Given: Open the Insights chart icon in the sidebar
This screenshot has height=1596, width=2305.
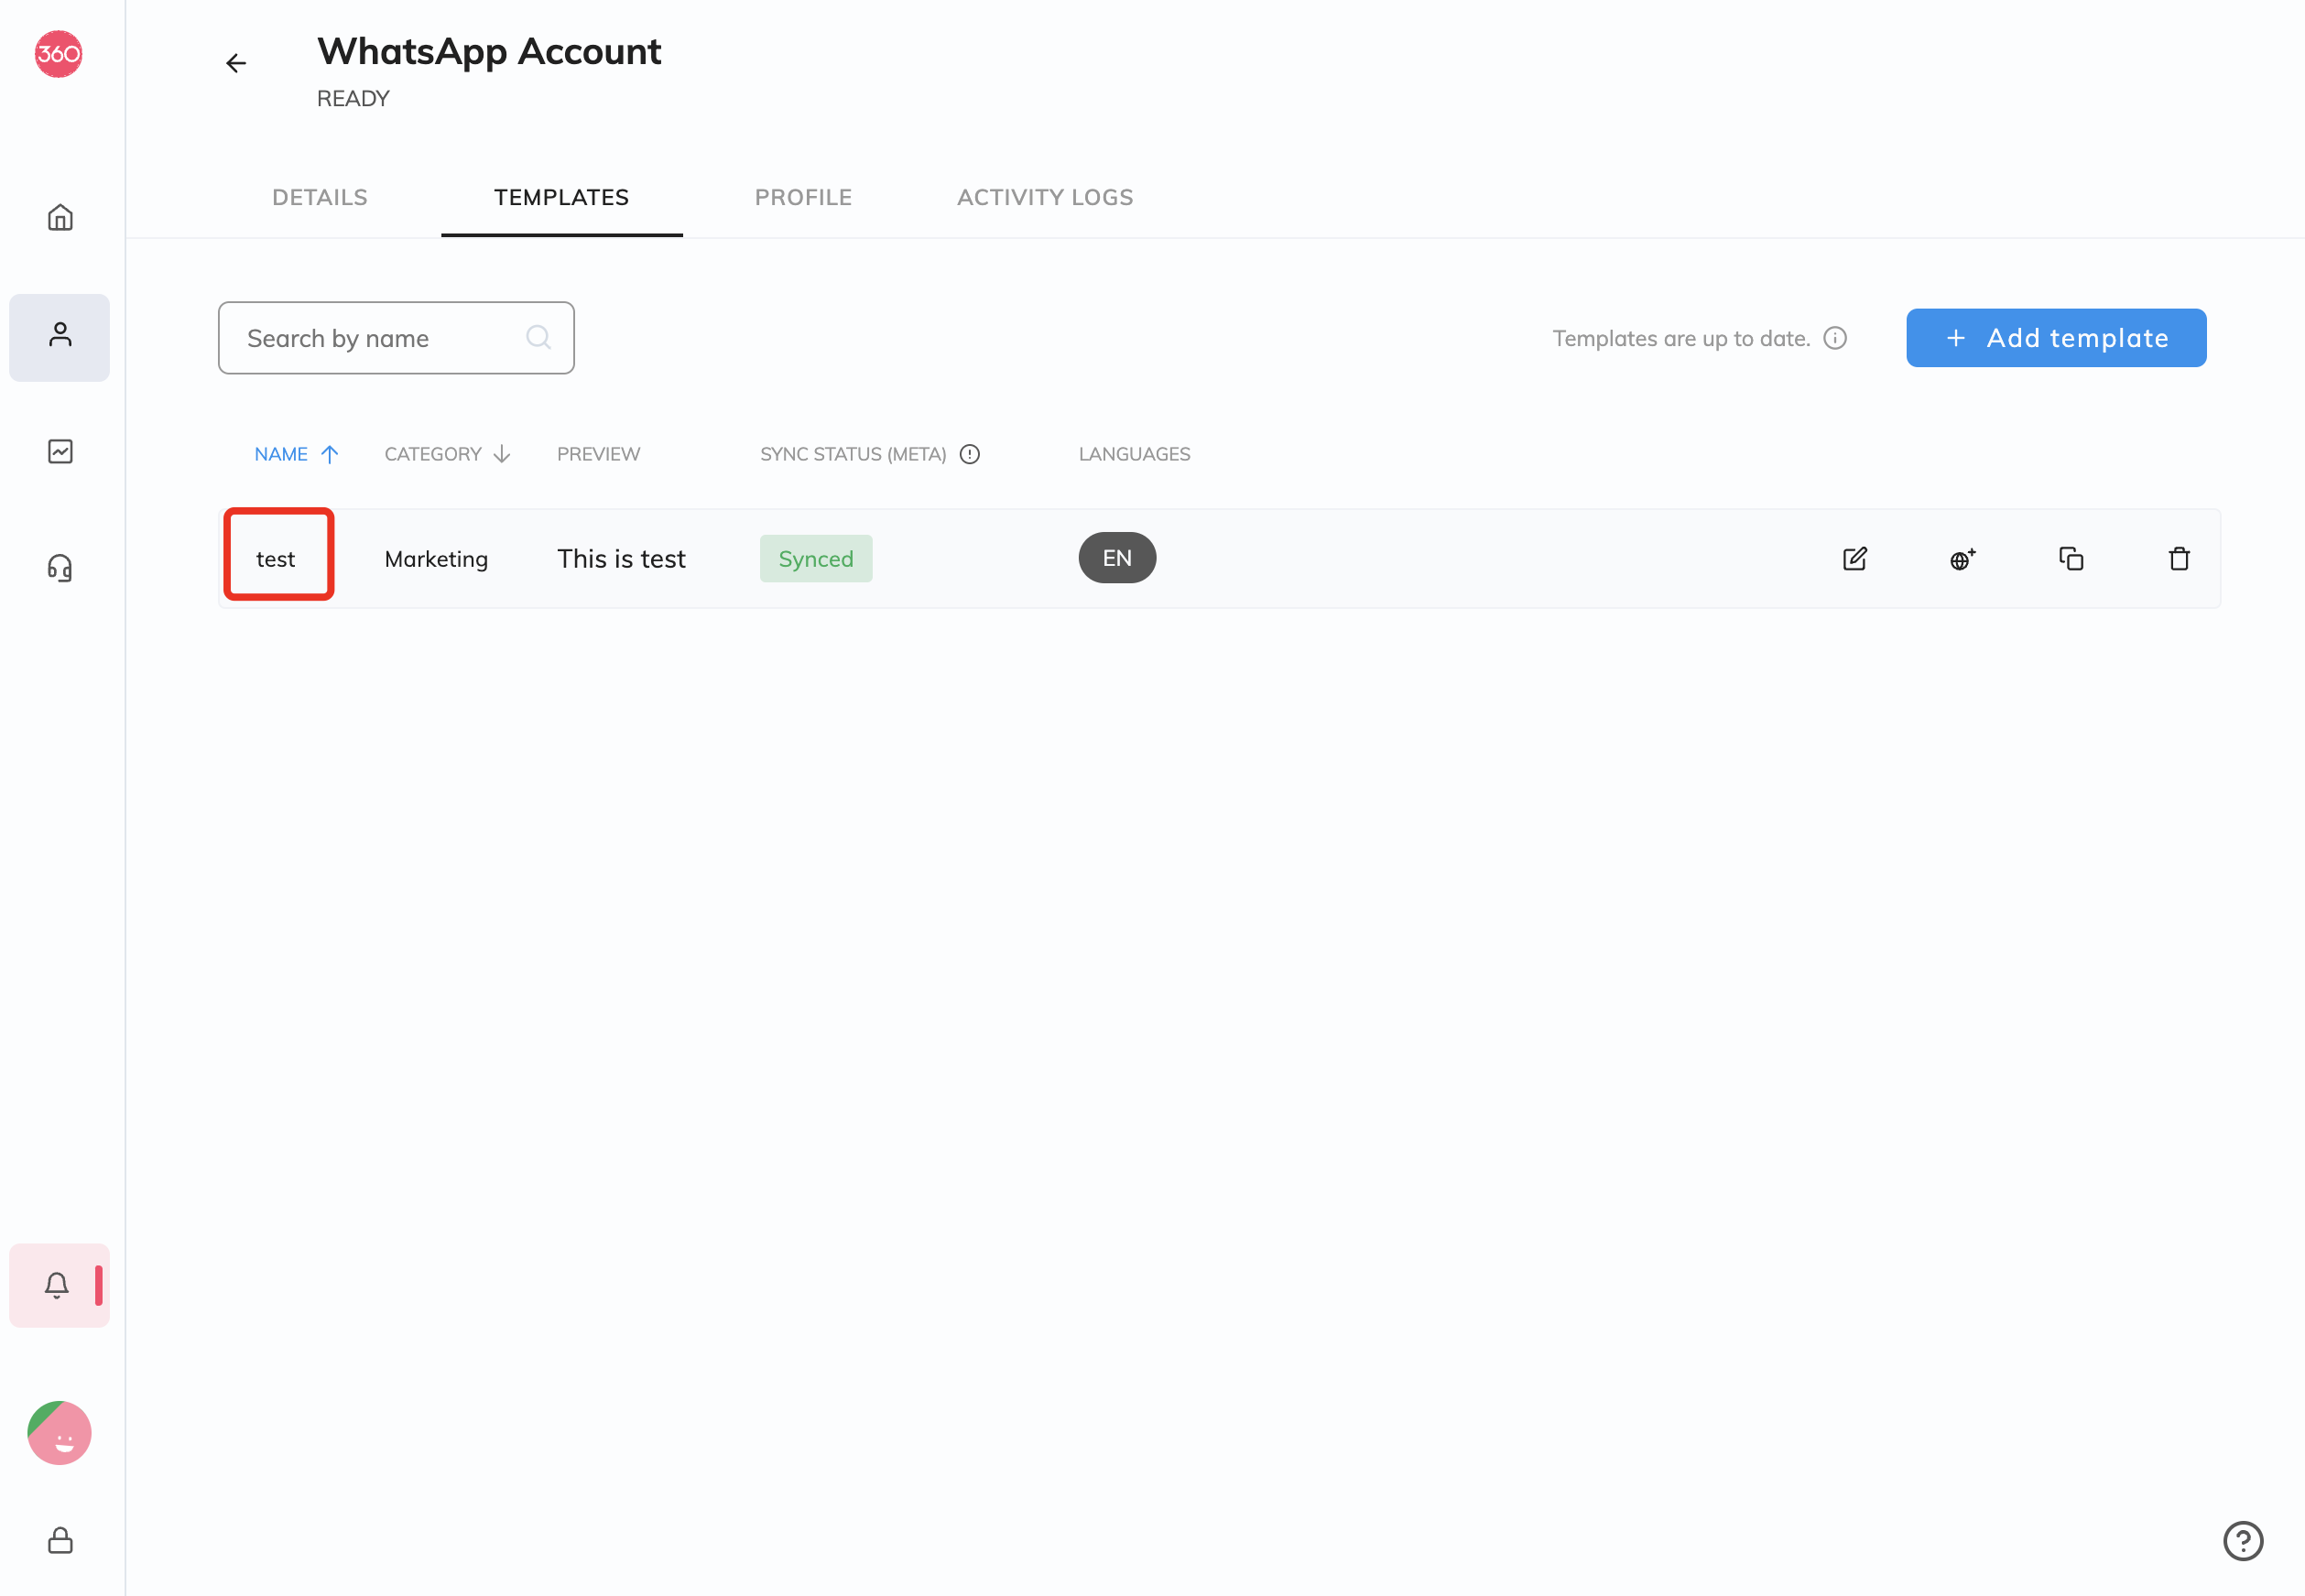Looking at the screenshot, I should point(60,452).
